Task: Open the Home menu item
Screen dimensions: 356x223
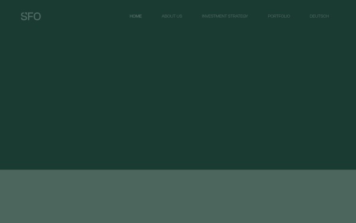Action: [x=136, y=16]
